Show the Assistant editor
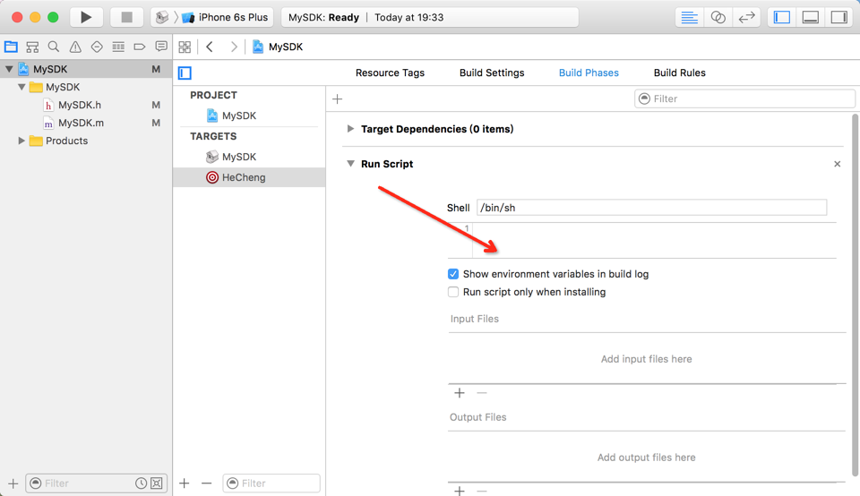The height and width of the screenshot is (496, 860). (x=718, y=18)
